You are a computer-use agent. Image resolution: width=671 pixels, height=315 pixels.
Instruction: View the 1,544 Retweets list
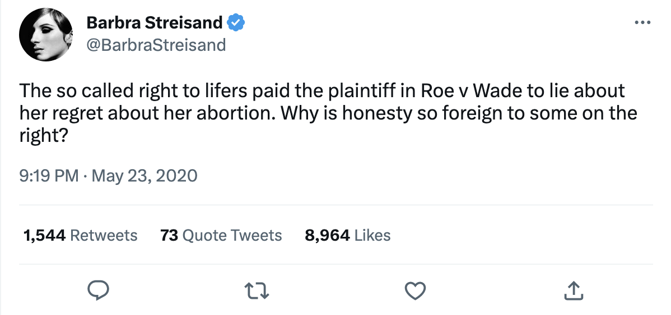[x=80, y=235]
